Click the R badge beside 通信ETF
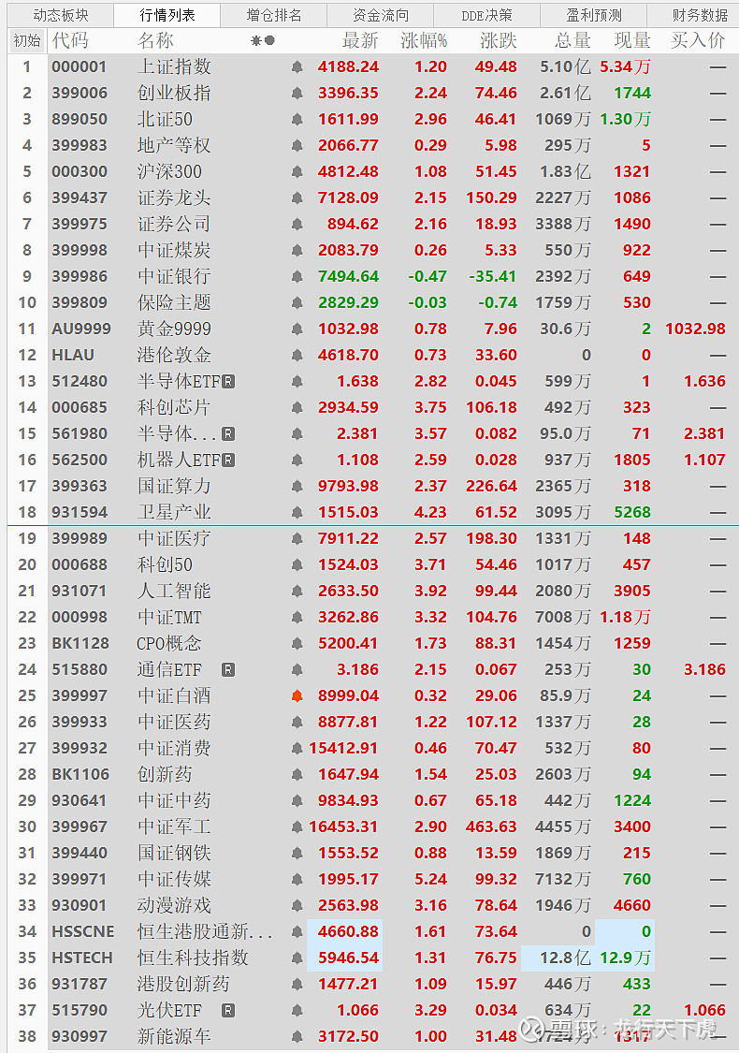 (228, 670)
